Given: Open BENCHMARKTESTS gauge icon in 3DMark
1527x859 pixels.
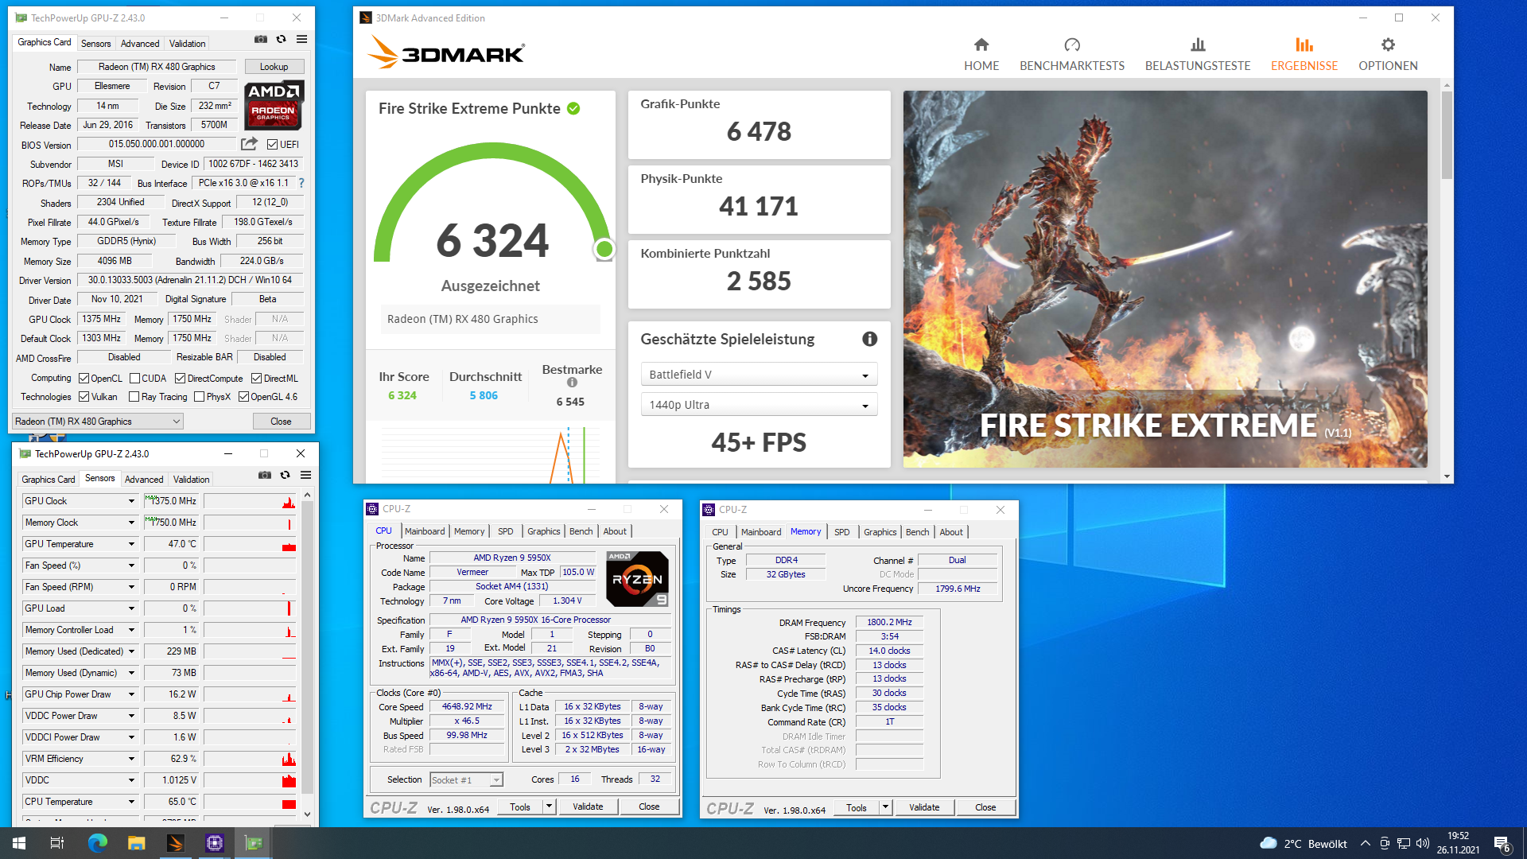Looking at the screenshot, I should (1072, 45).
